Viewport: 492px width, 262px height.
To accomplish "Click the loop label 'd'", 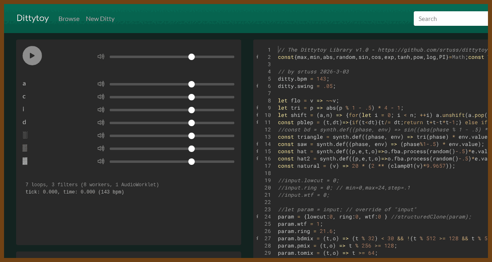I will point(24,122).
